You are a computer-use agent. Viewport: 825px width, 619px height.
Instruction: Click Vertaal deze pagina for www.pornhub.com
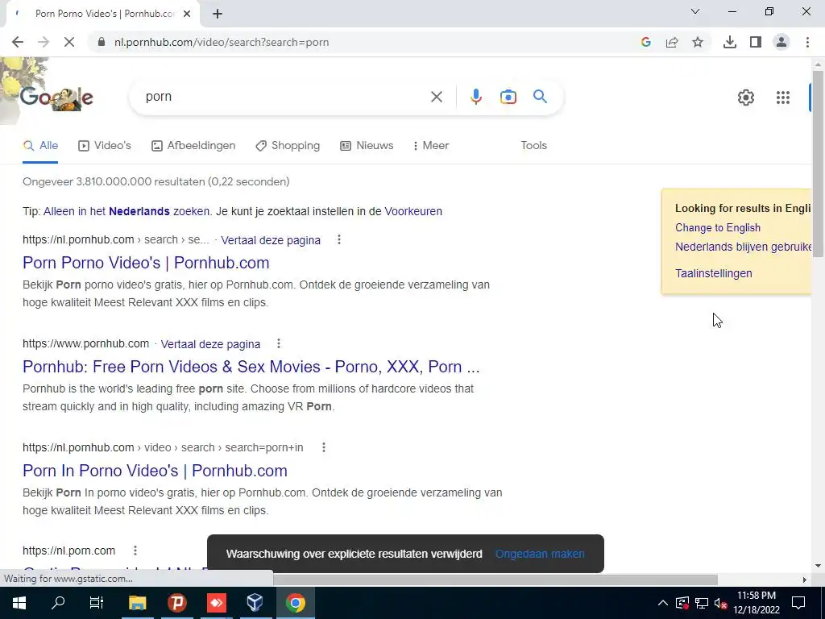tap(210, 344)
